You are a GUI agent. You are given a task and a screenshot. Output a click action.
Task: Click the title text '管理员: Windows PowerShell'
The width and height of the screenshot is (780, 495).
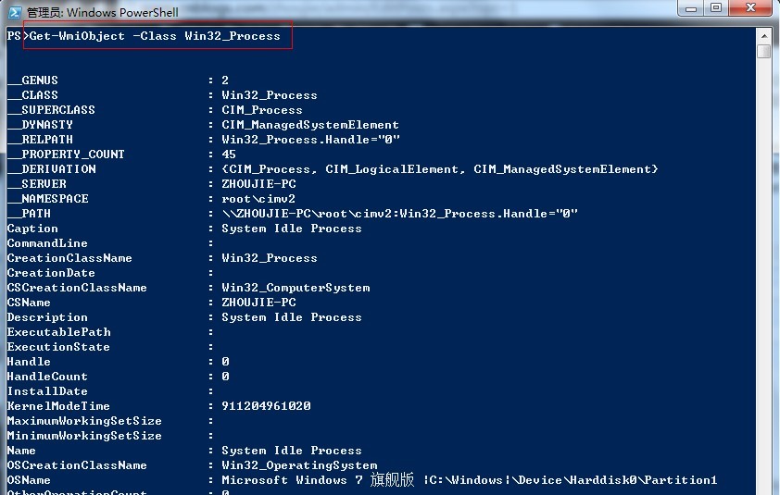[102, 12]
